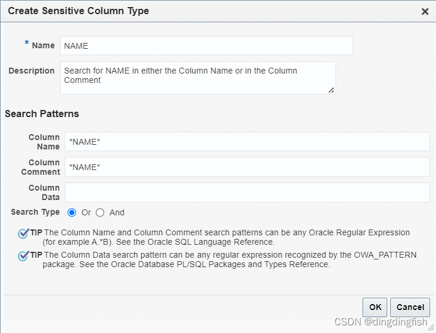
Task: Click the first TIP checkmark icon
Action: pyautogui.click(x=24, y=234)
